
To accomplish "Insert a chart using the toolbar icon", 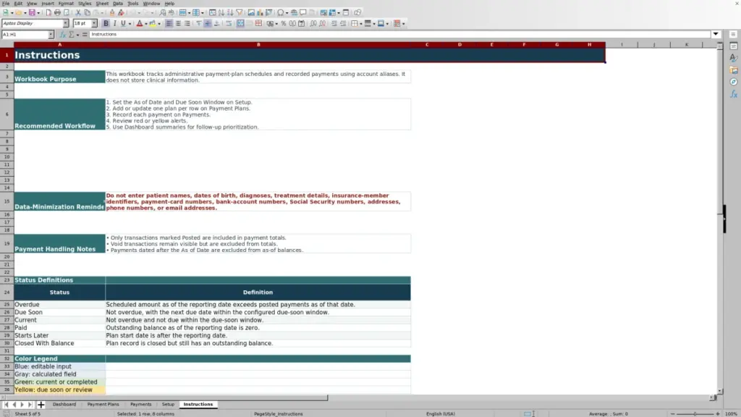I will point(260,12).
